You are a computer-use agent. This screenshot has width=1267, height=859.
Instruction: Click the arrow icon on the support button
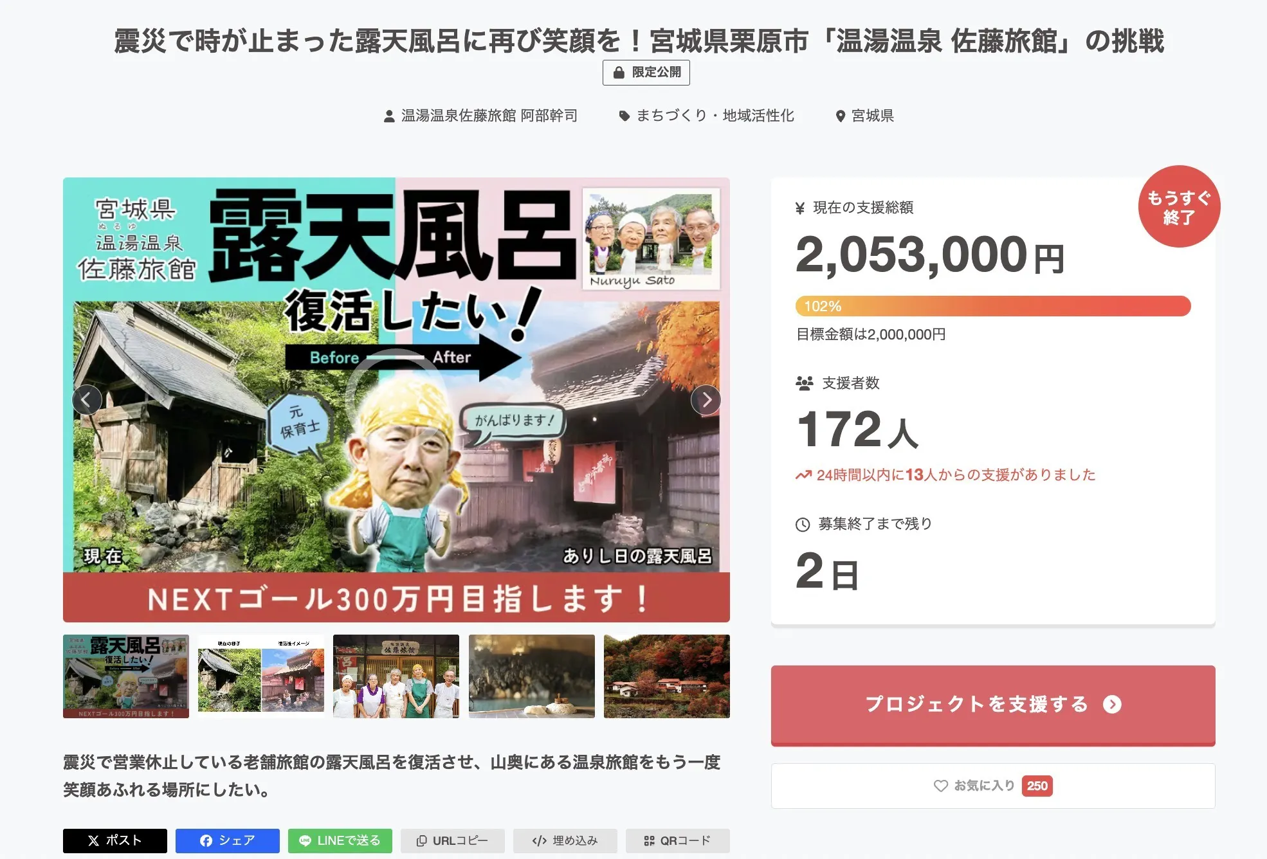pyautogui.click(x=1112, y=705)
